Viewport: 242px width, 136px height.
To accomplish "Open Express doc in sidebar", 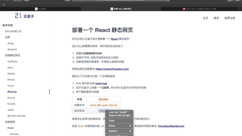I will point(14,134).
